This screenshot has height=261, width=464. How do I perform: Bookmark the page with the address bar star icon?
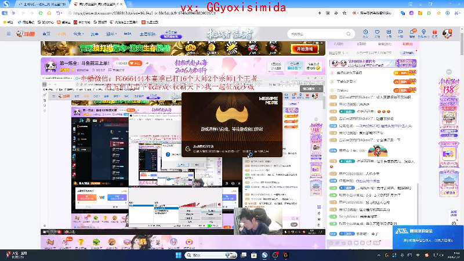pyautogui.click(x=345, y=13)
